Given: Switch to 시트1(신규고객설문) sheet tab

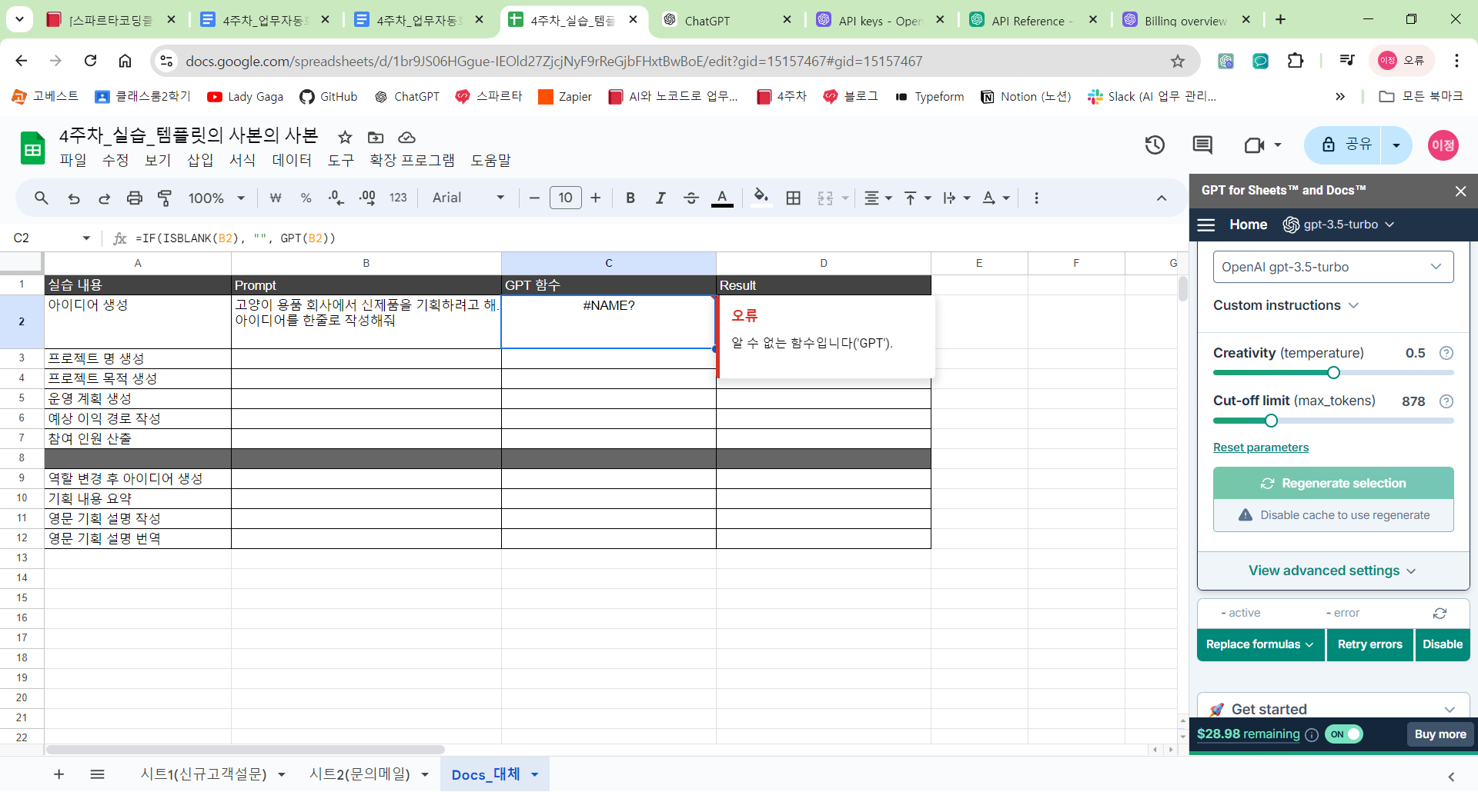Looking at the screenshot, I should point(203,774).
